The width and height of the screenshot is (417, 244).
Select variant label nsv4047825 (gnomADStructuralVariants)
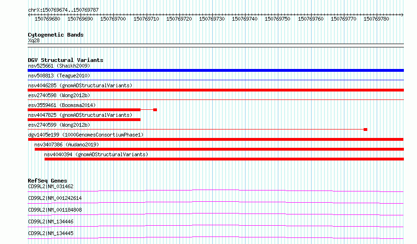[x=80, y=115]
